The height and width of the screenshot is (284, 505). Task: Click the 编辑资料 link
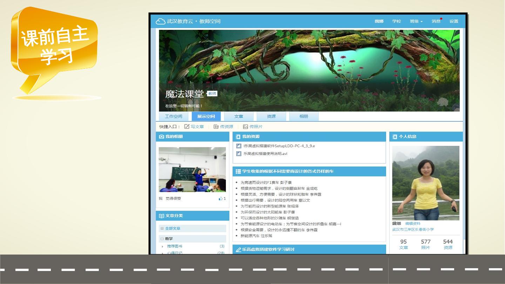point(413,223)
